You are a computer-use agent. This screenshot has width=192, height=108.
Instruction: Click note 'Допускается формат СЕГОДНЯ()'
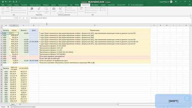52,54
